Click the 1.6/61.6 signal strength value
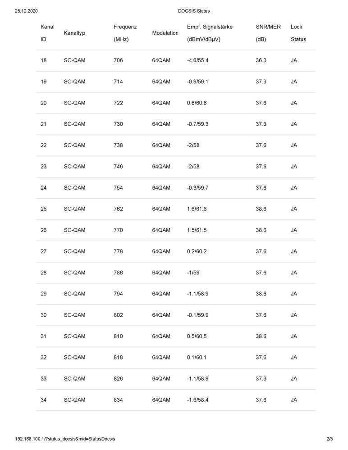348x450 pixels. [198, 209]
